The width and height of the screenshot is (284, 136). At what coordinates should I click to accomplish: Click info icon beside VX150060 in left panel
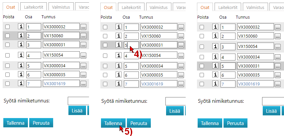coord(21,36)
